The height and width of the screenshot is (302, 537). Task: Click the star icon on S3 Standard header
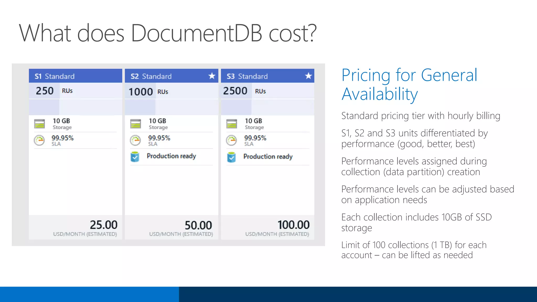308,76
